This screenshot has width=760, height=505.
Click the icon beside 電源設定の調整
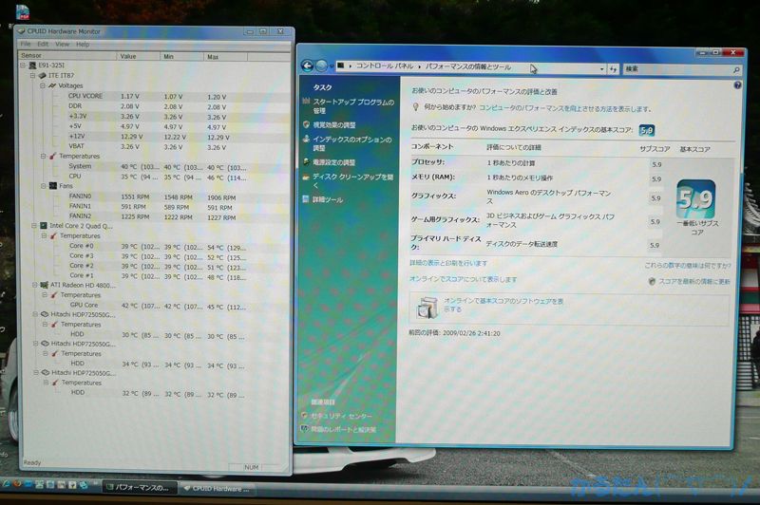coord(306,161)
